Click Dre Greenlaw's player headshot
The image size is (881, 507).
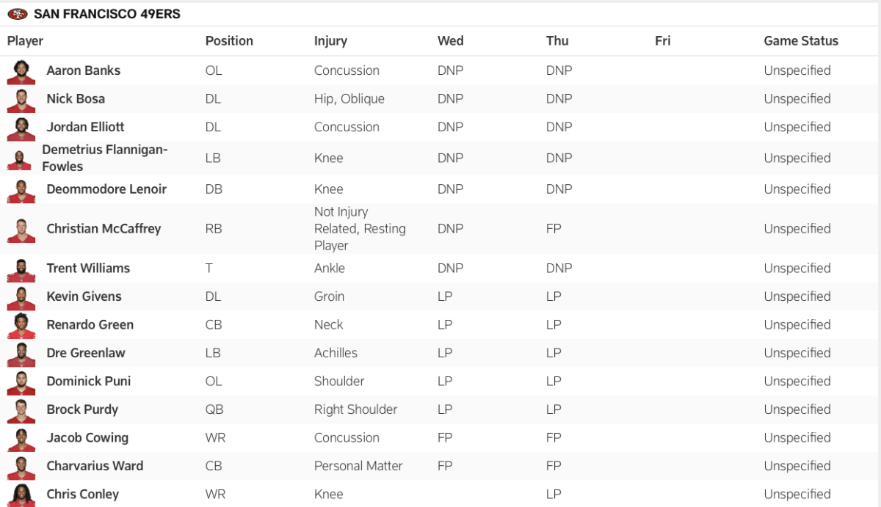coord(21,353)
